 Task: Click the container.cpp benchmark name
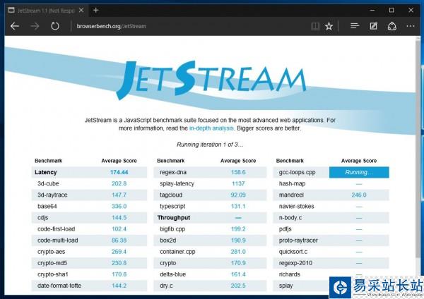(177, 252)
